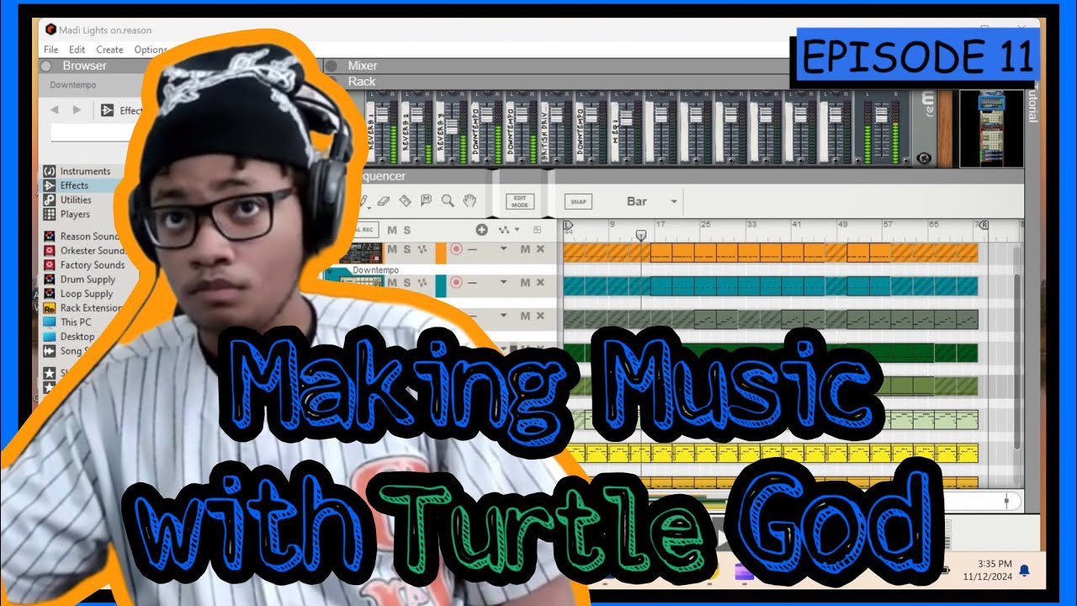Open the gray-green track's lane dropdown
1077x606 pixels.
[x=504, y=316]
